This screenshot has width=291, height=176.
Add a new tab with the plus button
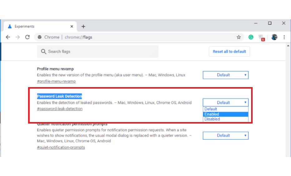[83, 27]
